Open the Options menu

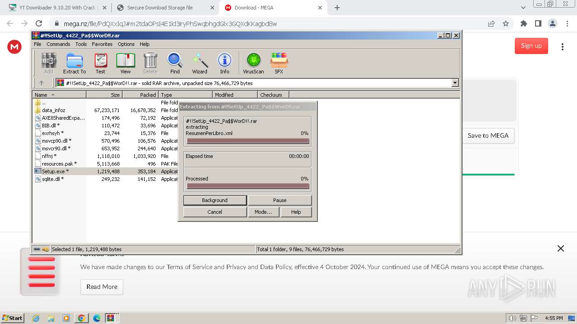point(126,44)
